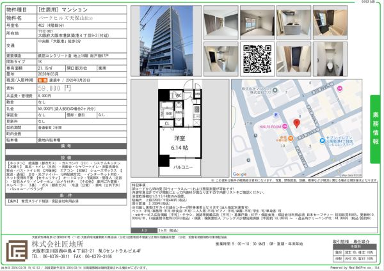384x271 pixels.
Task: Click the 条件 section header bar
Action: (x=66, y=196)
